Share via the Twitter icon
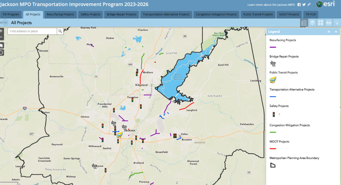 (304, 5)
